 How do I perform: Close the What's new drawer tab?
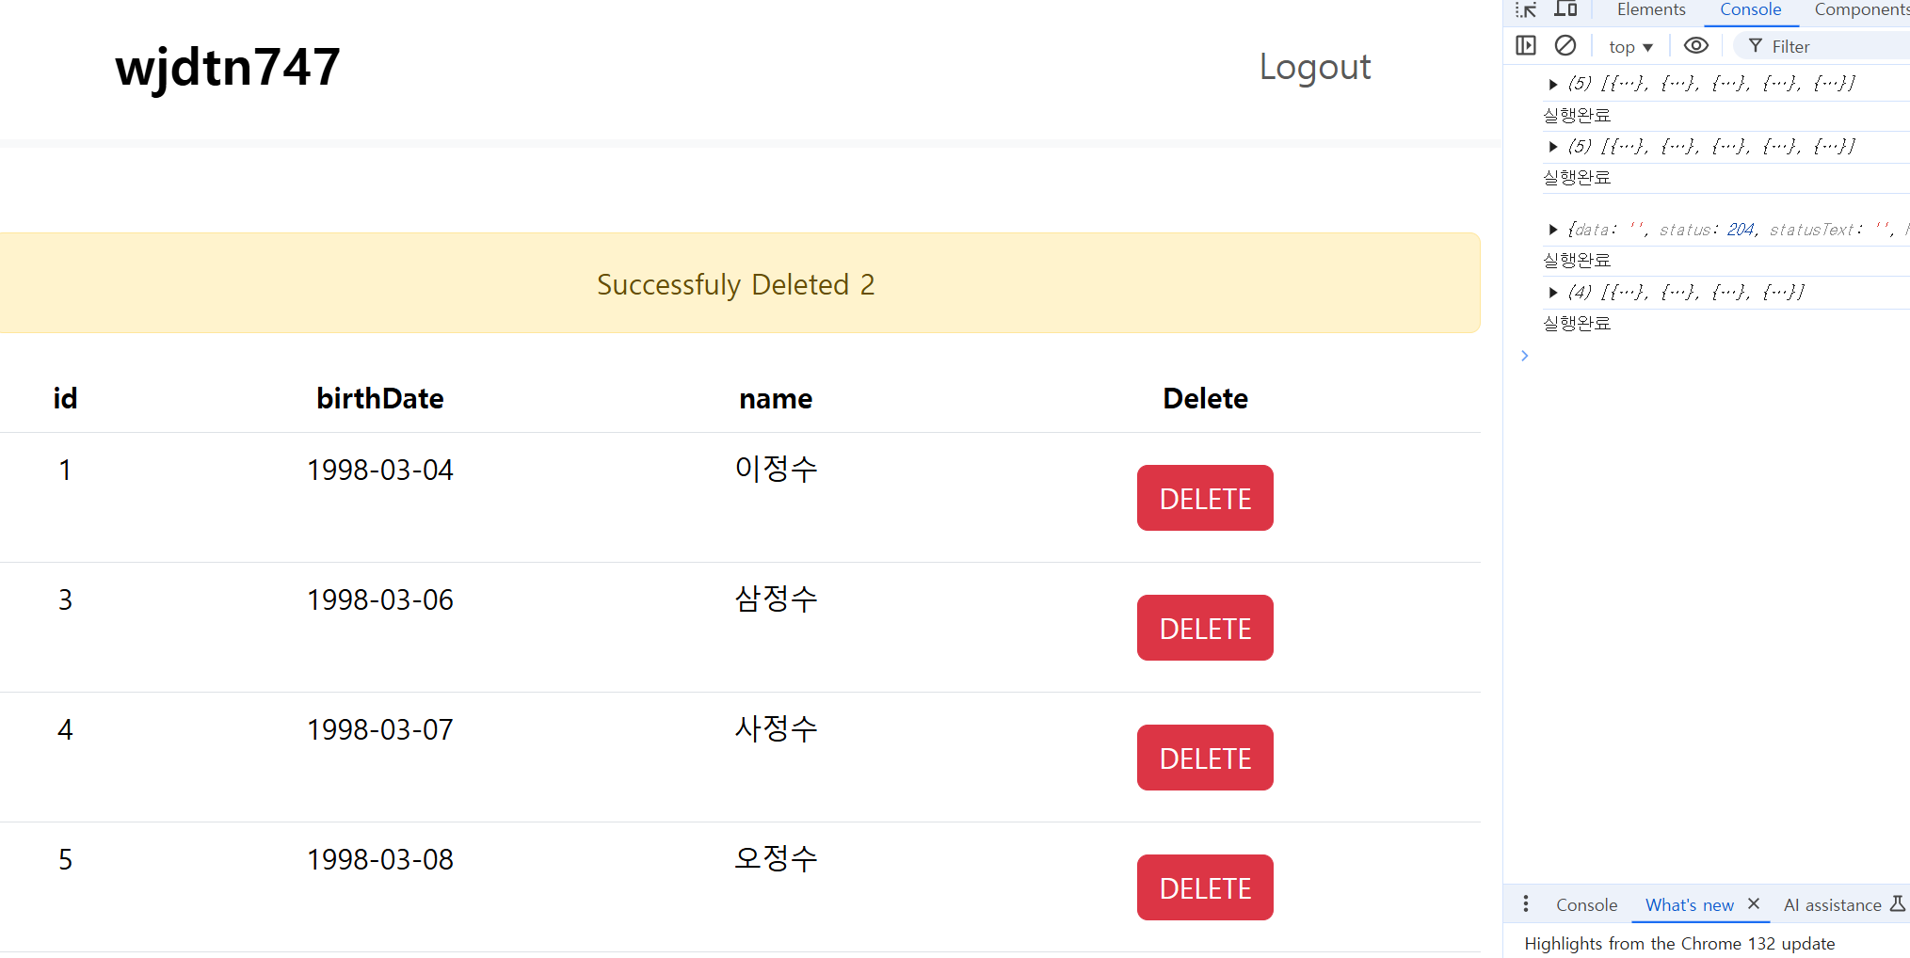click(x=1754, y=903)
